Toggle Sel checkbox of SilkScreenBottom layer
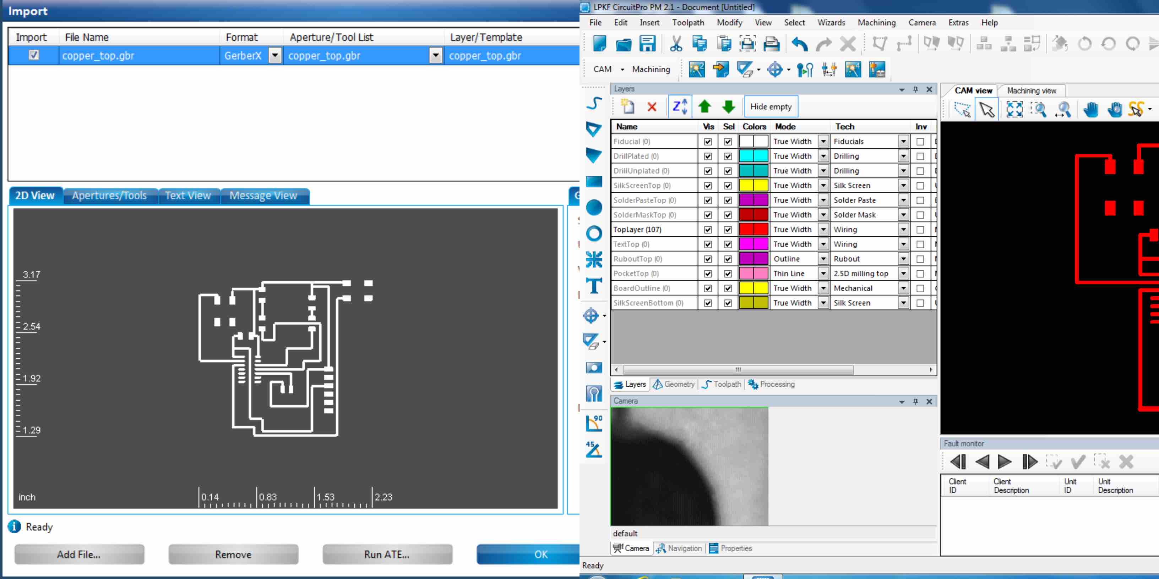This screenshot has width=1159, height=579. click(728, 303)
